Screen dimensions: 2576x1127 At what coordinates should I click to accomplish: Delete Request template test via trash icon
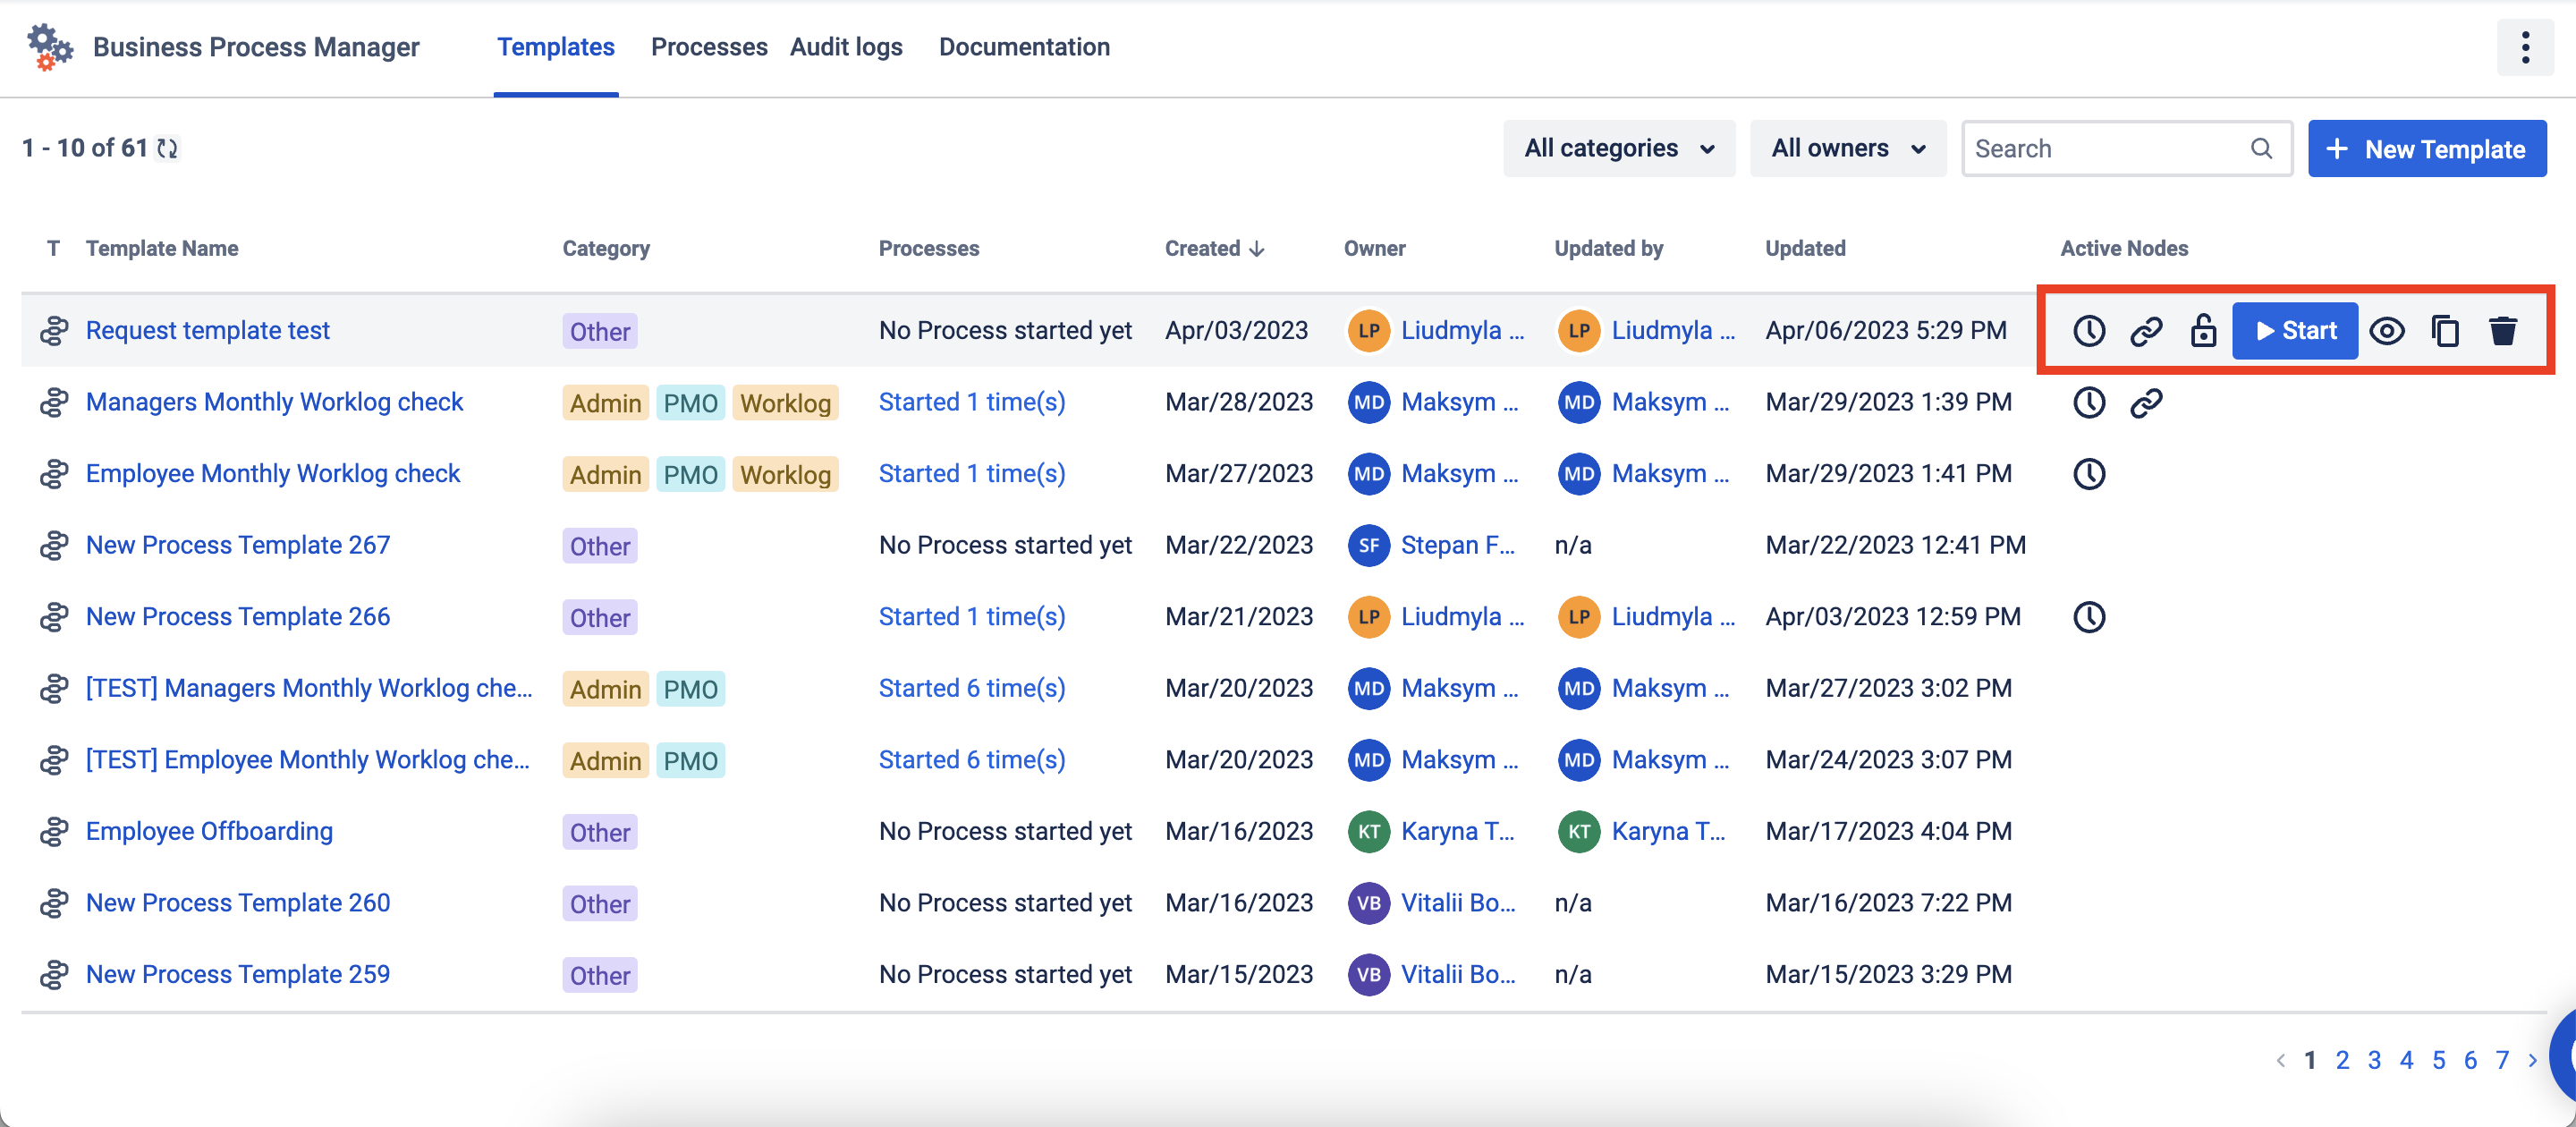[x=2502, y=330]
